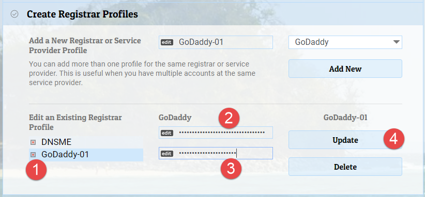This screenshot has width=425, height=197.
Task: Select the DNSME profile in the list
Action: (86, 142)
